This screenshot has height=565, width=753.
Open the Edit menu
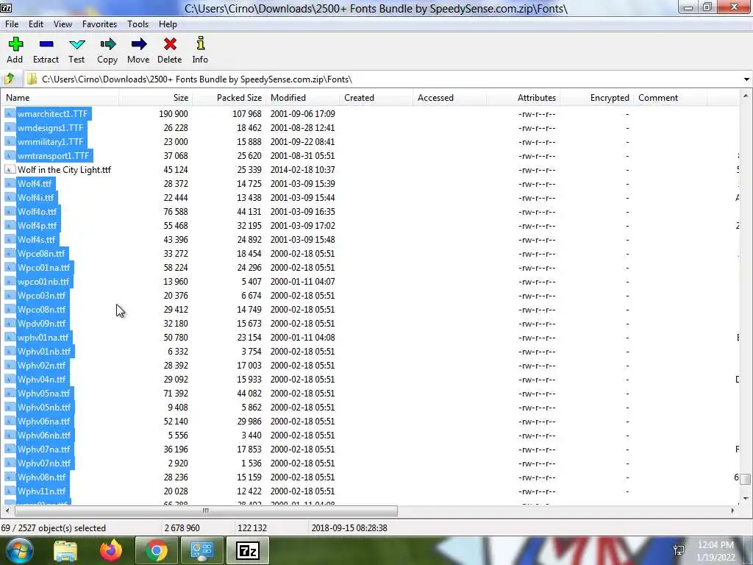pyautogui.click(x=36, y=24)
